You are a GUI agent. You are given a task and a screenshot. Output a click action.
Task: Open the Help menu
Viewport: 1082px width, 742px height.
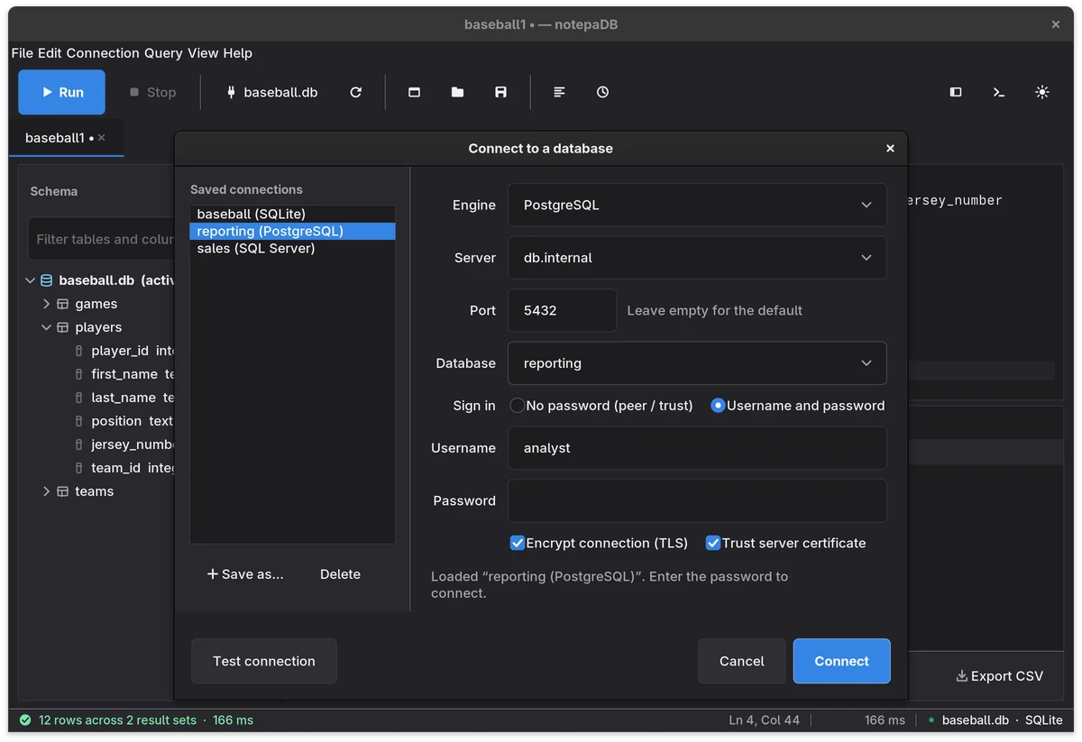238,53
